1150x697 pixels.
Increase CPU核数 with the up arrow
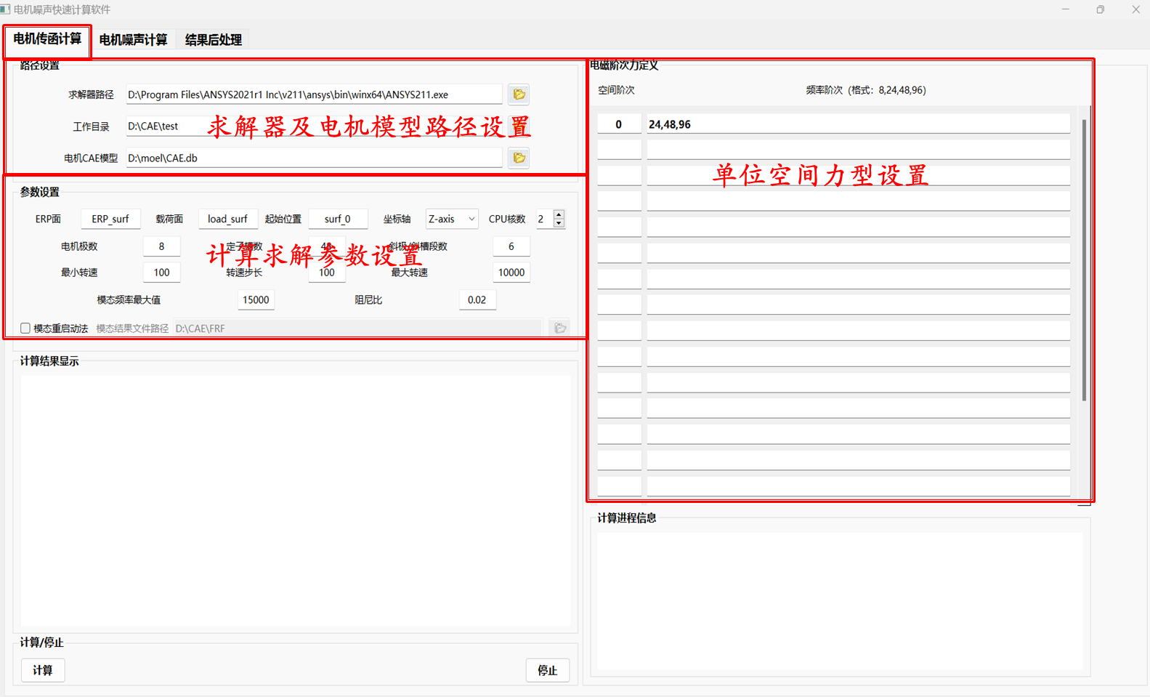(559, 214)
